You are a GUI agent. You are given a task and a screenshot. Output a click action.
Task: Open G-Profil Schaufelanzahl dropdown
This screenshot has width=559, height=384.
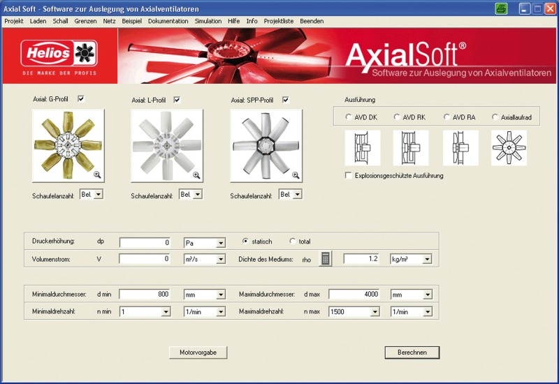[99, 195]
